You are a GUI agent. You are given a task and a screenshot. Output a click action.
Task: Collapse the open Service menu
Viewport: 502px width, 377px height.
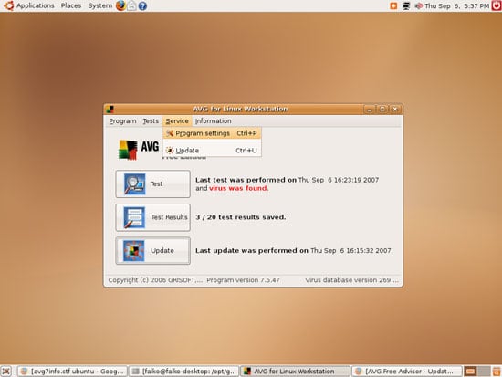coord(177,121)
